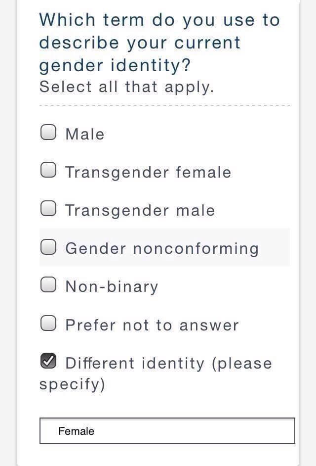Click the 'Transgender male' label text
The height and width of the screenshot is (466, 316).
[x=140, y=210]
